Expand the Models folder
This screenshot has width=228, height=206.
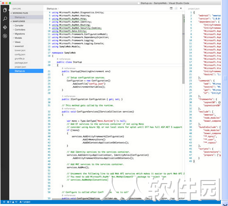(26, 38)
